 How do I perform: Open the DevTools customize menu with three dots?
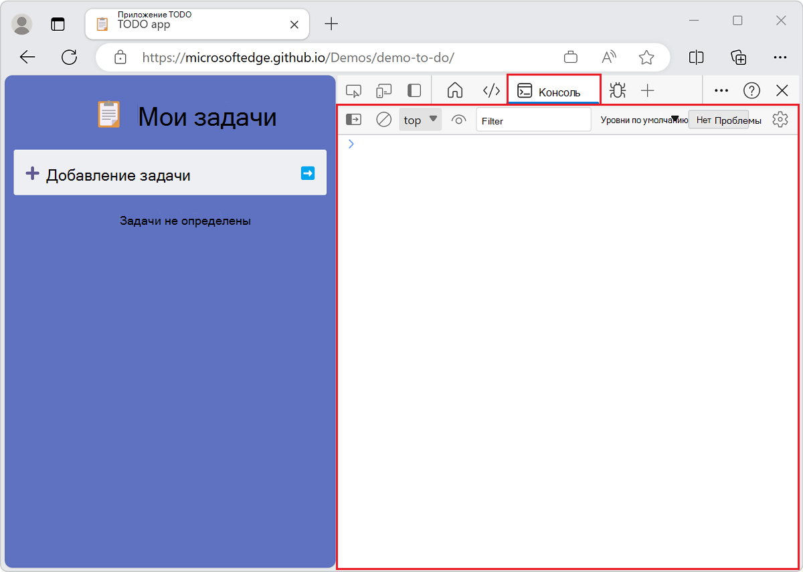coord(721,90)
